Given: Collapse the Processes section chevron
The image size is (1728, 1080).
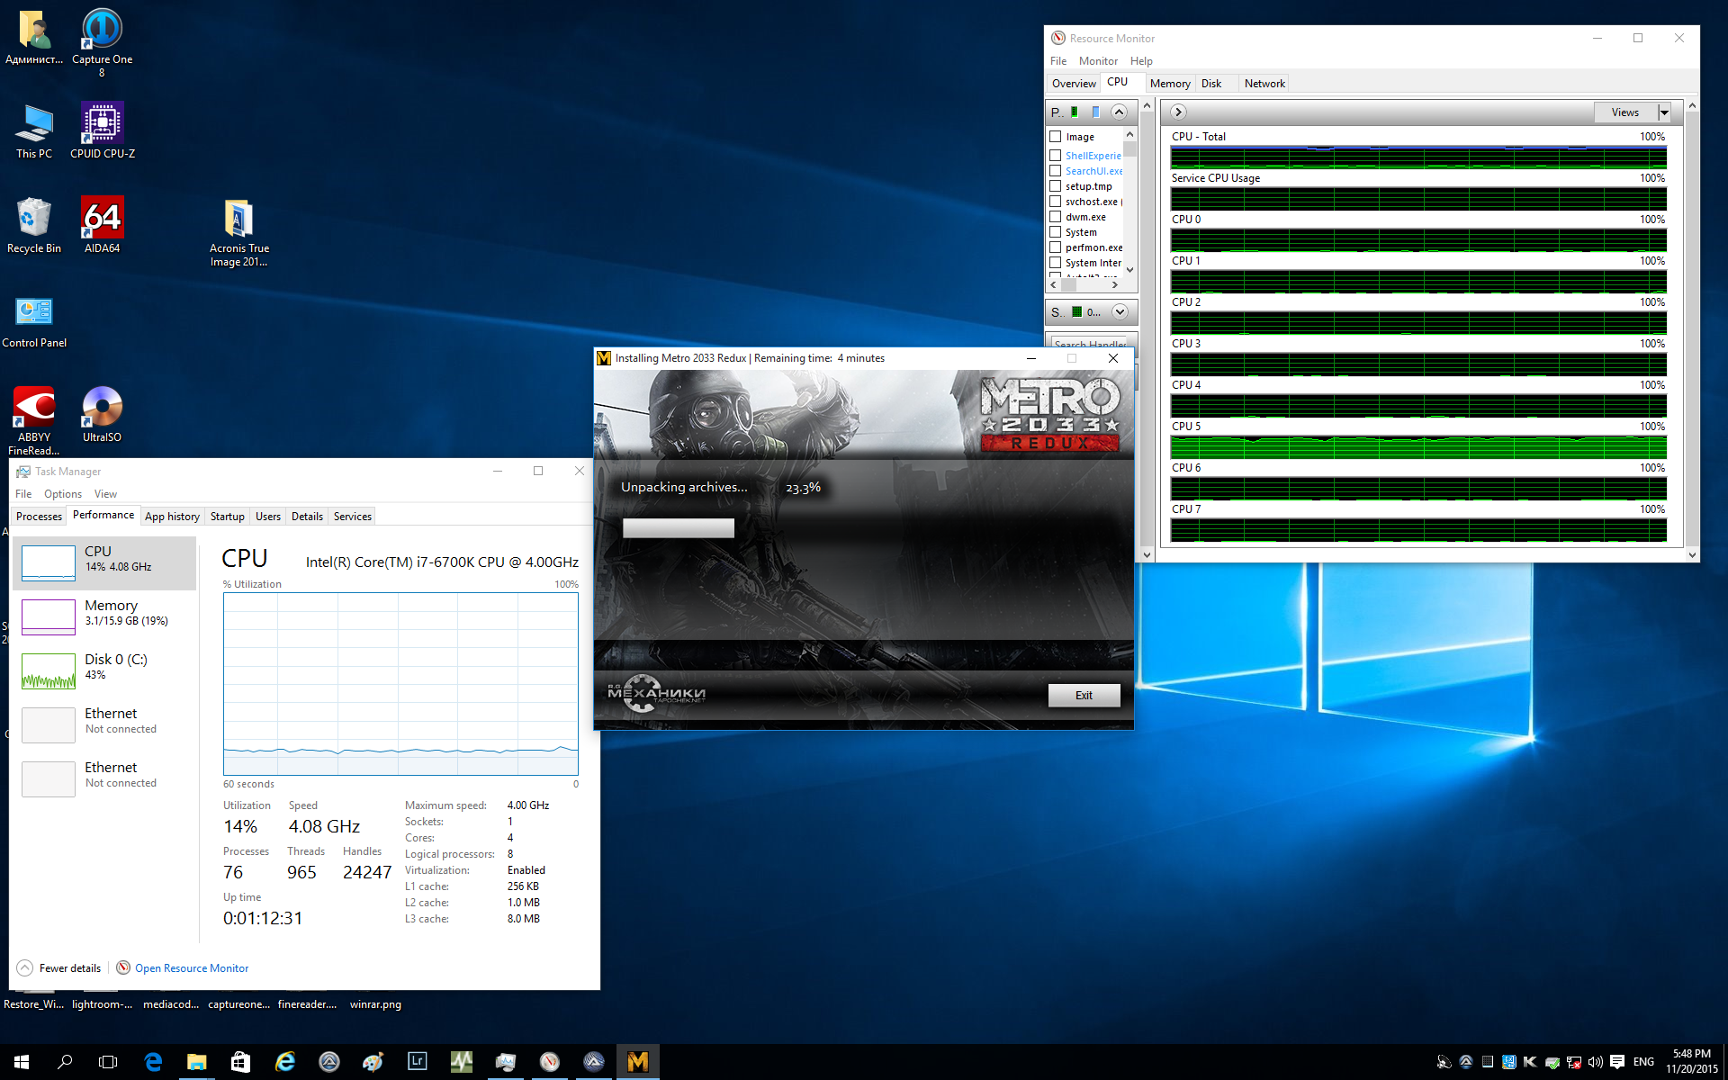Looking at the screenshot, I should pos(1119,112).
